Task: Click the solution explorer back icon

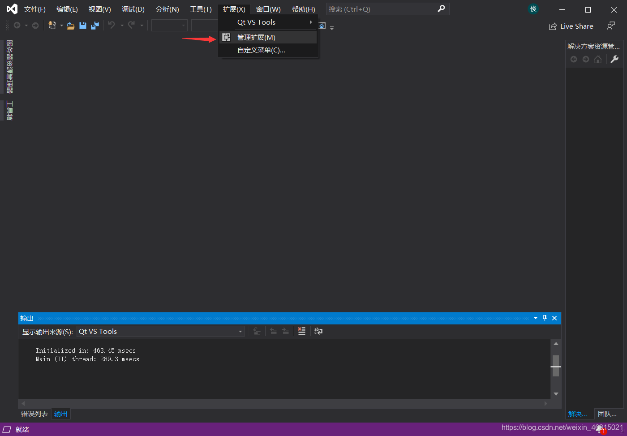Action: point(574,59)
